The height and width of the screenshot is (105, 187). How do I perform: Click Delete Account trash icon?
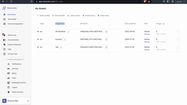[8, 92]
